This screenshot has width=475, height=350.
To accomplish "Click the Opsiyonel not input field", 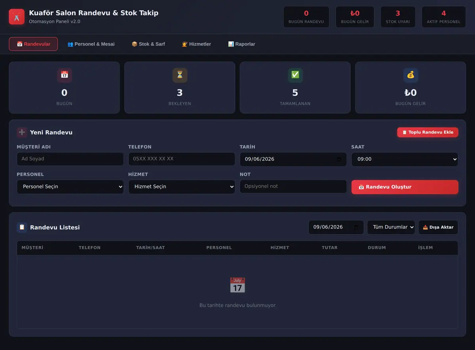I will 293,186.
